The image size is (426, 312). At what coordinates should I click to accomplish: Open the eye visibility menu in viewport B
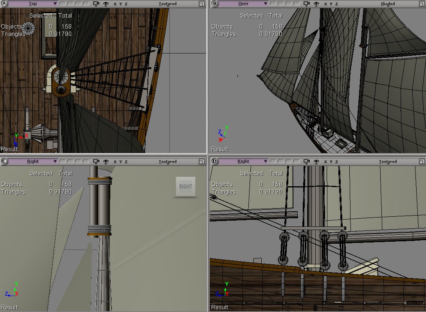pos(316,4)
